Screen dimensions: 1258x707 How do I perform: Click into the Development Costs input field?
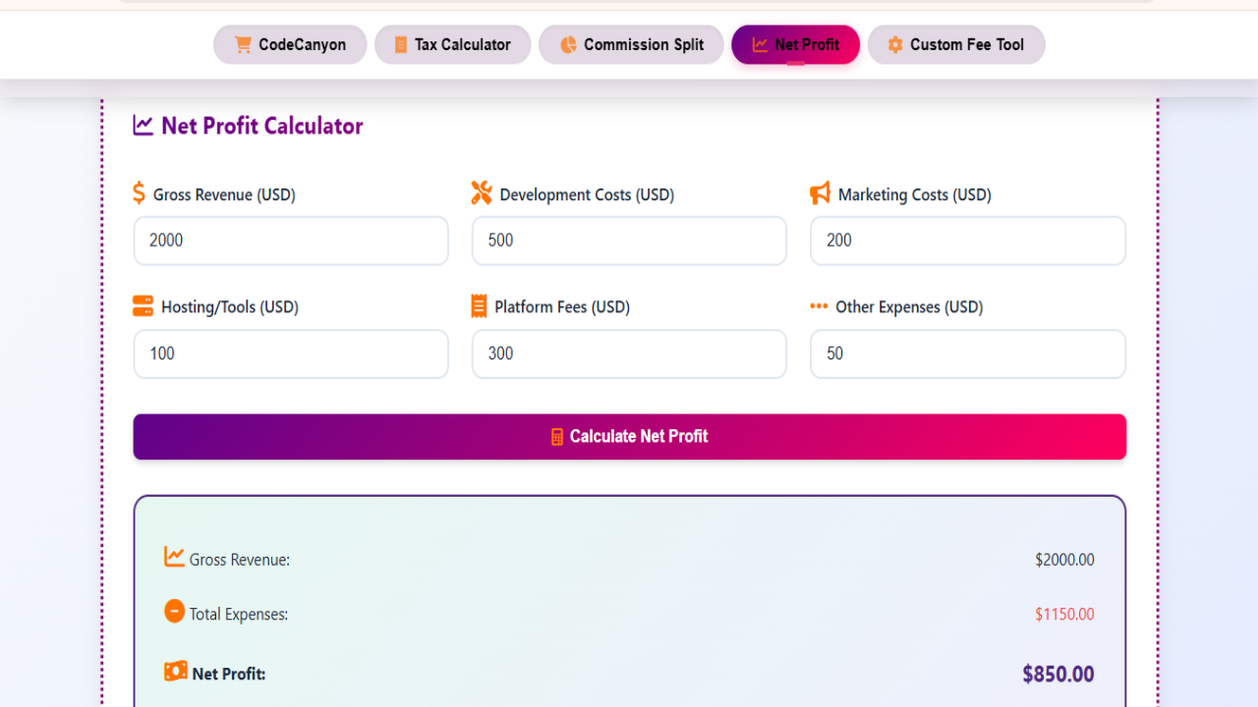coord(629,241)
